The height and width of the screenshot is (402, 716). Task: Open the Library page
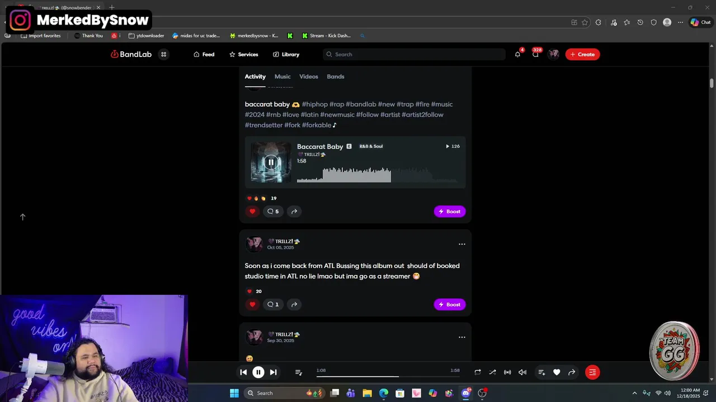point(286,54)
